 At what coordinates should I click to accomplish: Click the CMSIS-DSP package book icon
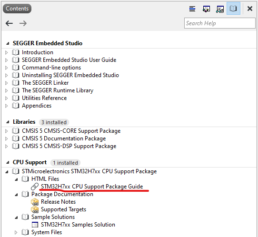(16, 146)
